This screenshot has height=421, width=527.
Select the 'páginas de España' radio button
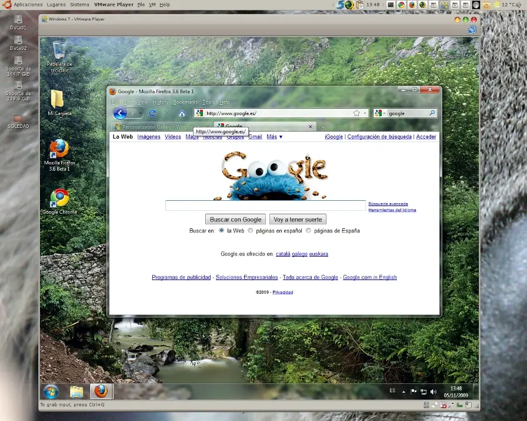click(x=309, y=230)
